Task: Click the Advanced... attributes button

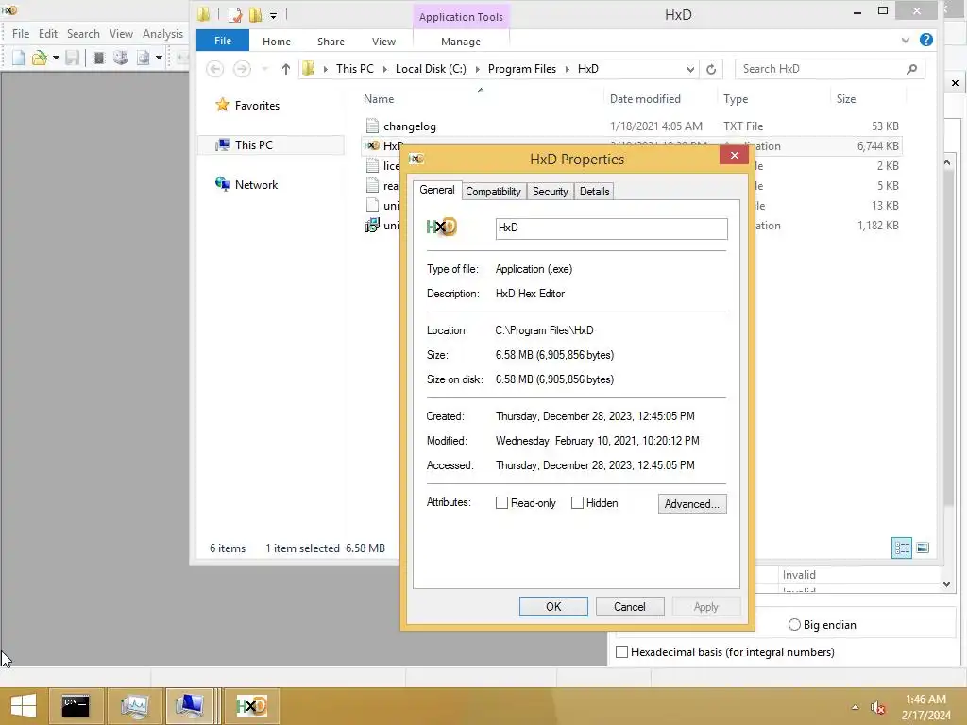Action: point(692,504)
